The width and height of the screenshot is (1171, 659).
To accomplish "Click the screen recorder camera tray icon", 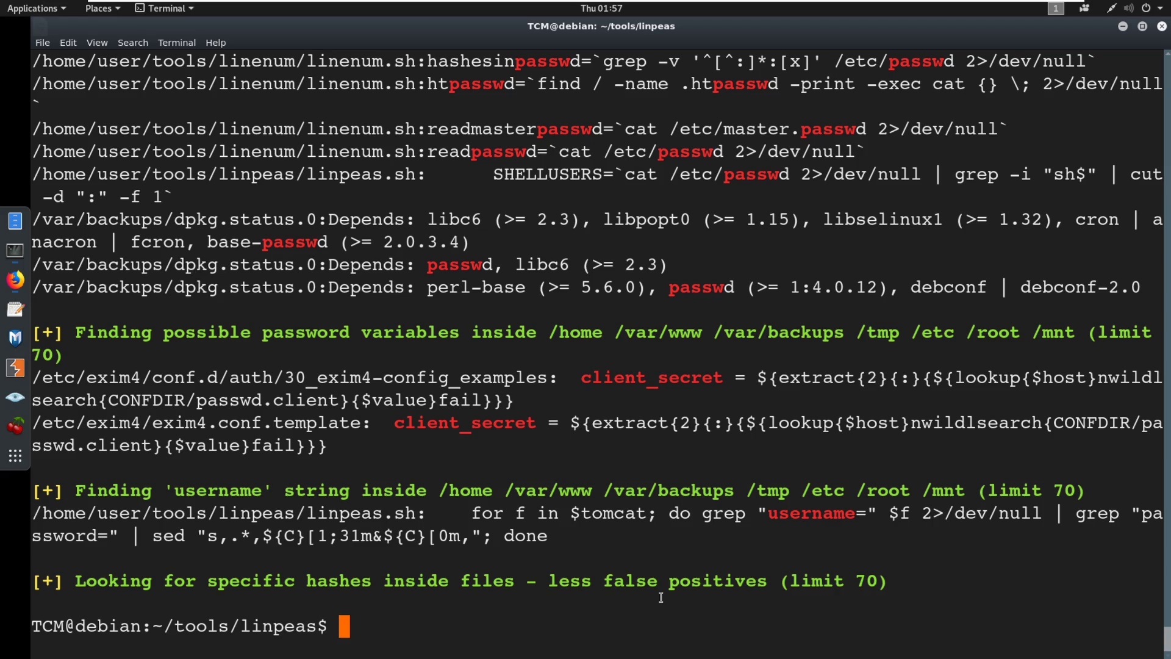I will click(x=1084, y=8).
